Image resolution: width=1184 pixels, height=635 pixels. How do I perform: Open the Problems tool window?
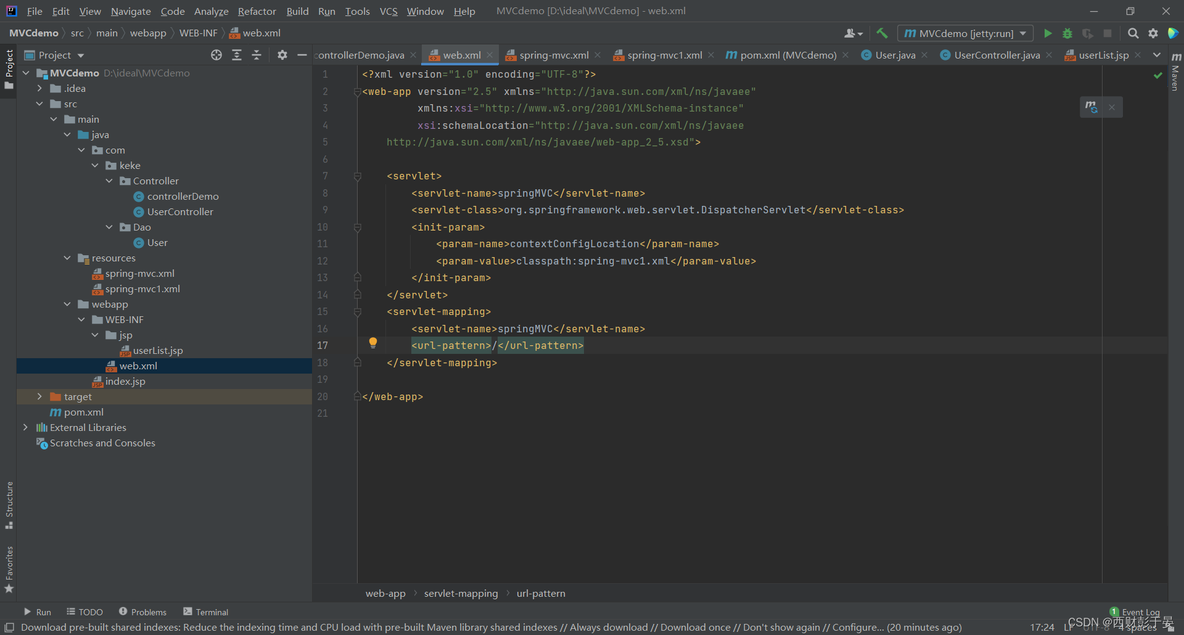tap(143, 612)
